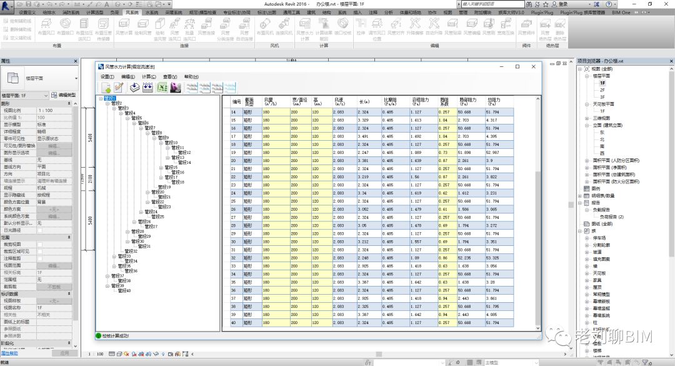Open the 属性帮助 link
The height and width of the screenshot is (366, 675).
point(9,353)
